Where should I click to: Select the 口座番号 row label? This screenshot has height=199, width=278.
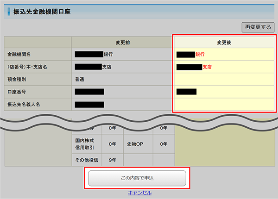click(x=16, y=92)
